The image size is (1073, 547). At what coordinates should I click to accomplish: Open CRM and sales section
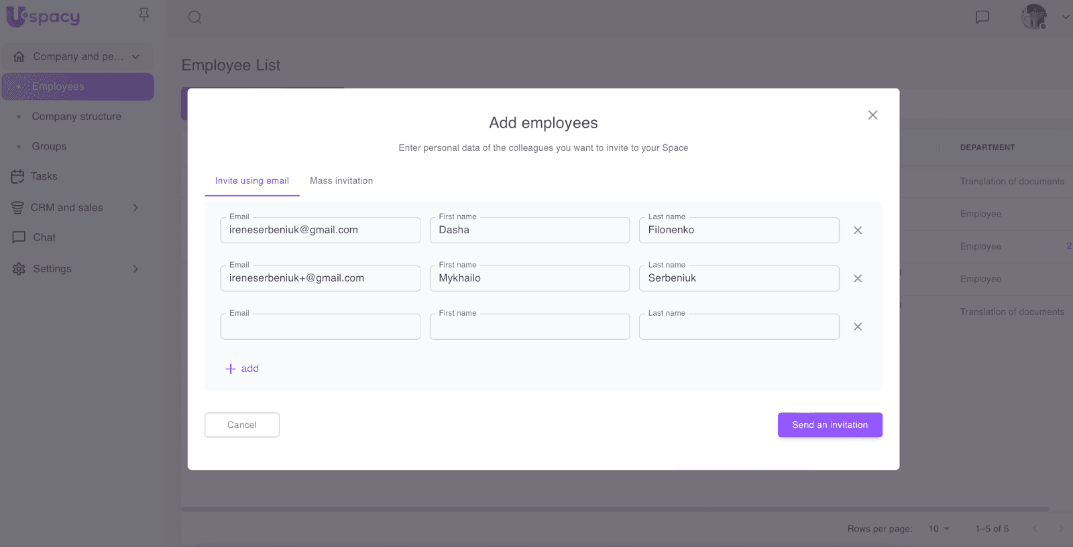(x=66, y=208)
